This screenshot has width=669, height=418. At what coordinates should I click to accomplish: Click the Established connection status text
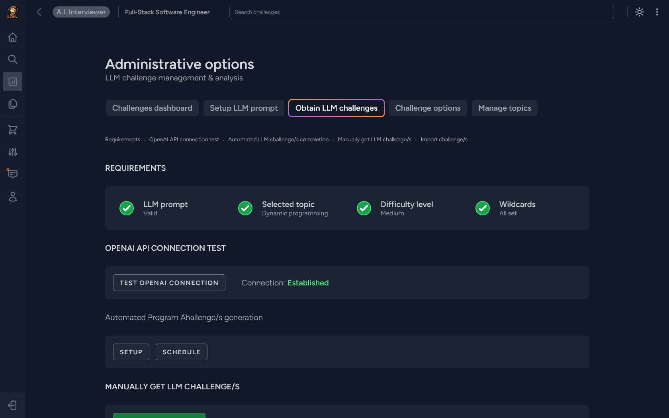coord(308,283)
